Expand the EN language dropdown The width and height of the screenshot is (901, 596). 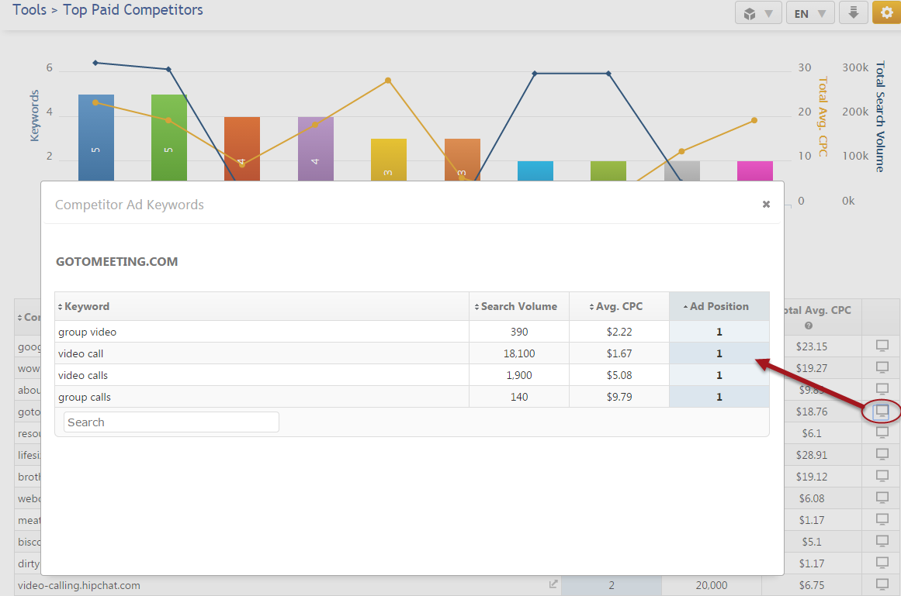tap(810, 13)
